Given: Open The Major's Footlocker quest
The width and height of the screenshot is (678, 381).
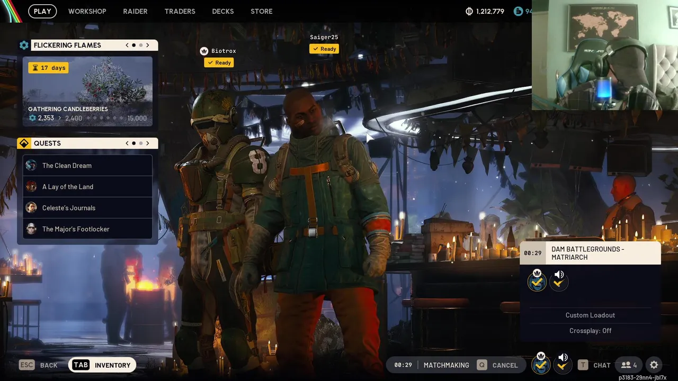Looking at the screenshot, I should click(x=87, y=229).
